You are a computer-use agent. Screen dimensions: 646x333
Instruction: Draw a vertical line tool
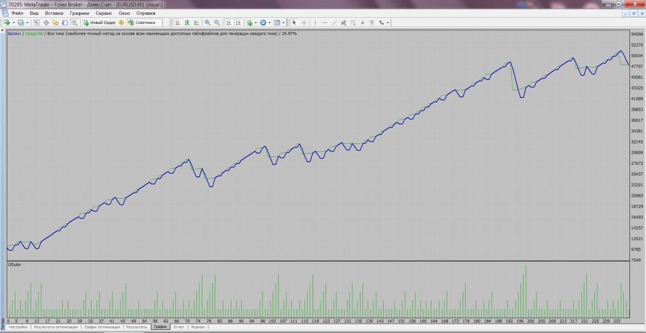point(315,22)
